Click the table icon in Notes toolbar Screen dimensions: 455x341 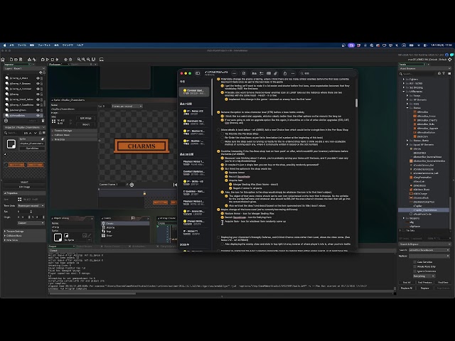point(269,73)
